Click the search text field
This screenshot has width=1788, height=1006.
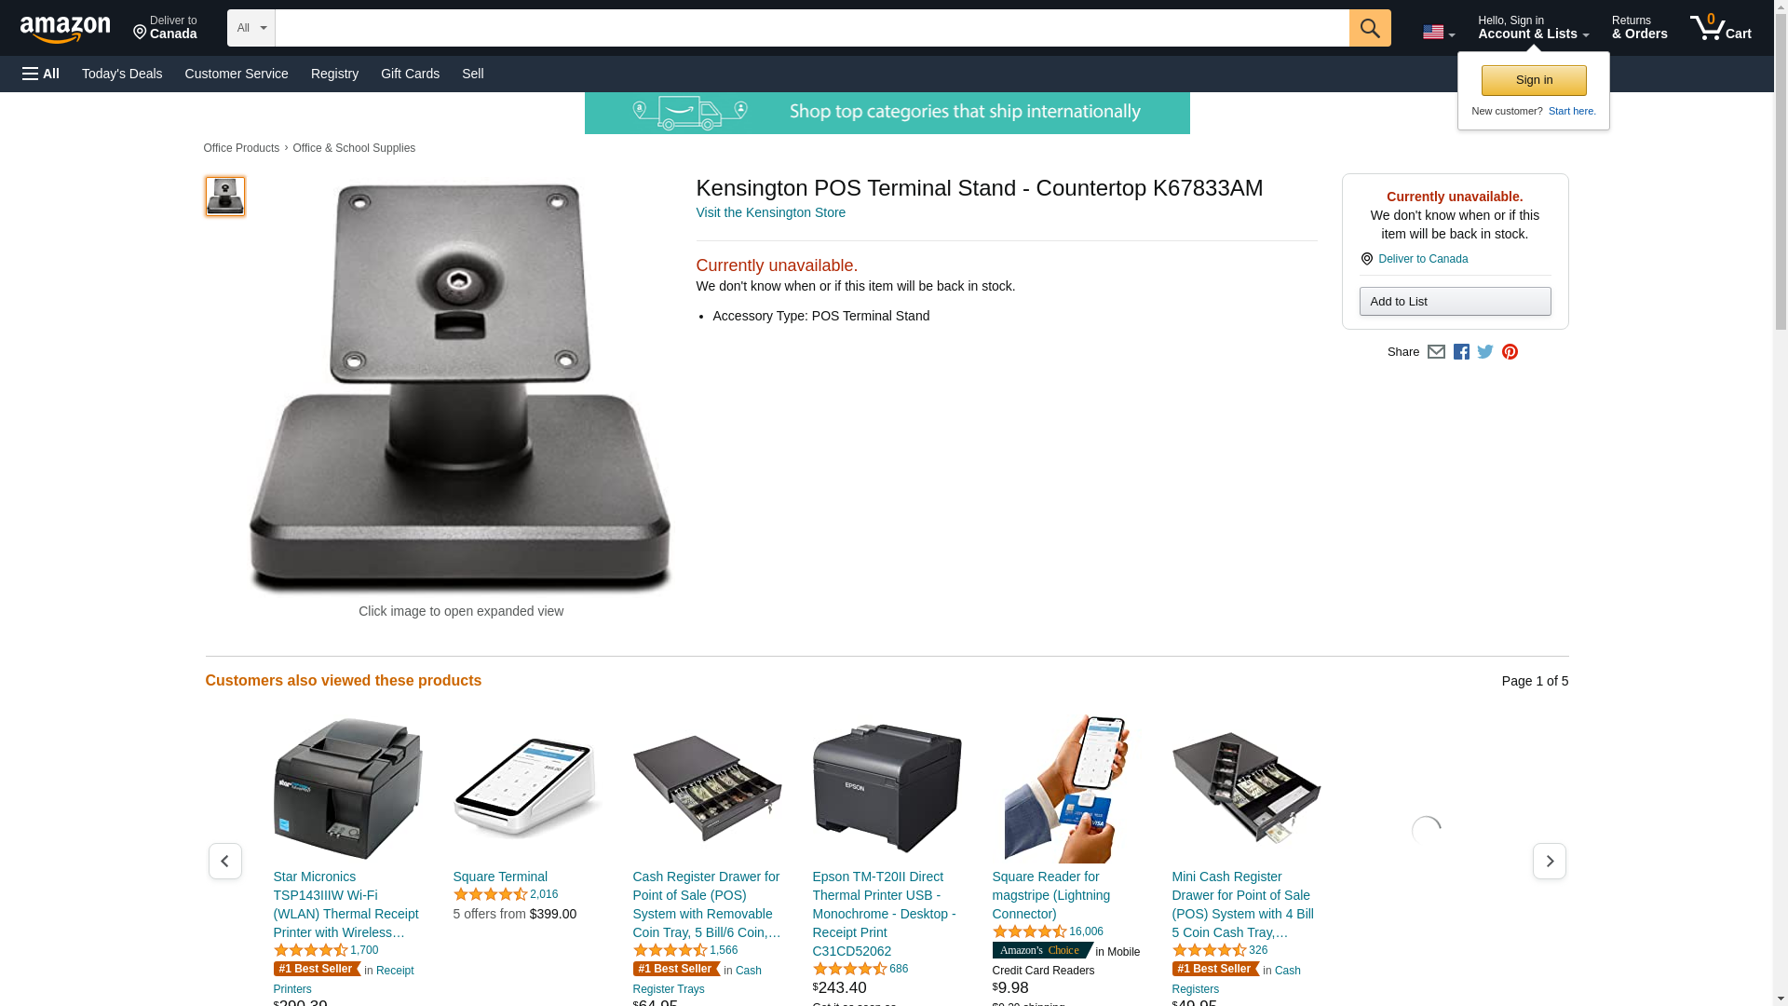click(811, 28)
